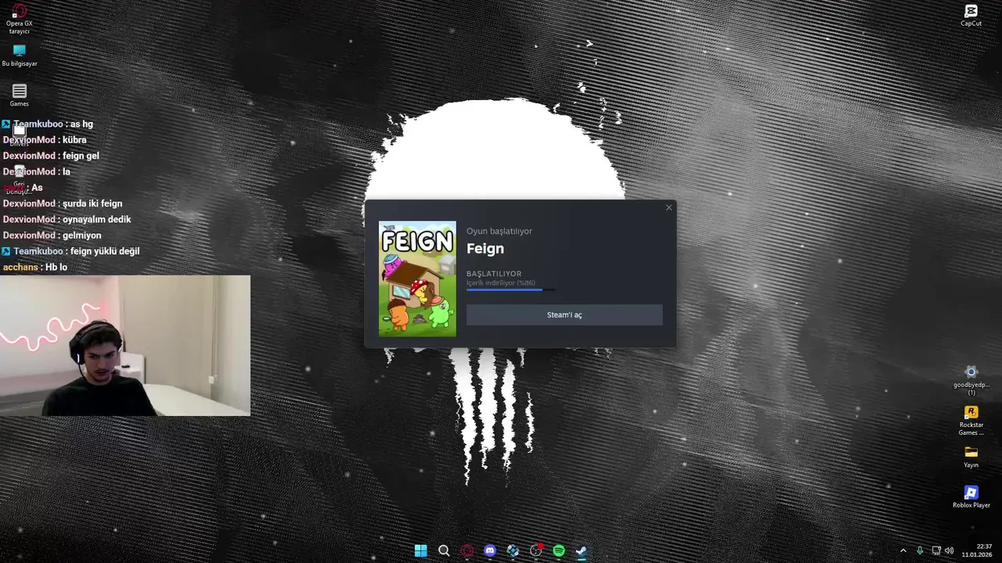The width and height of the screenshot is (1002, 563).
Task: Click the Feign download progress bar
Action: (510, 290)
